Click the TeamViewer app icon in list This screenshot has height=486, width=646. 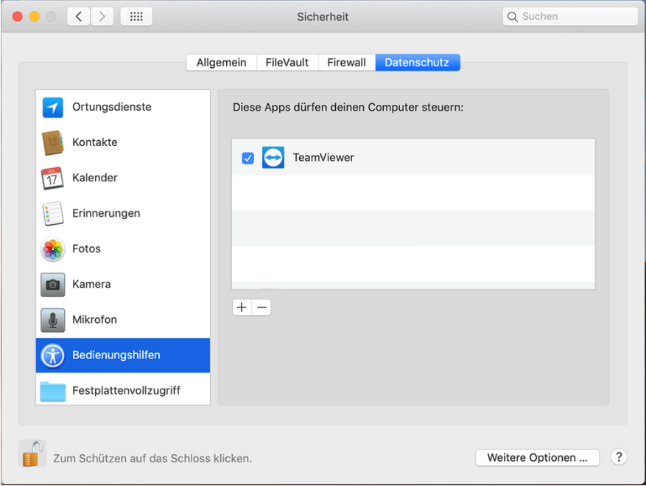(x=273, y=158)
